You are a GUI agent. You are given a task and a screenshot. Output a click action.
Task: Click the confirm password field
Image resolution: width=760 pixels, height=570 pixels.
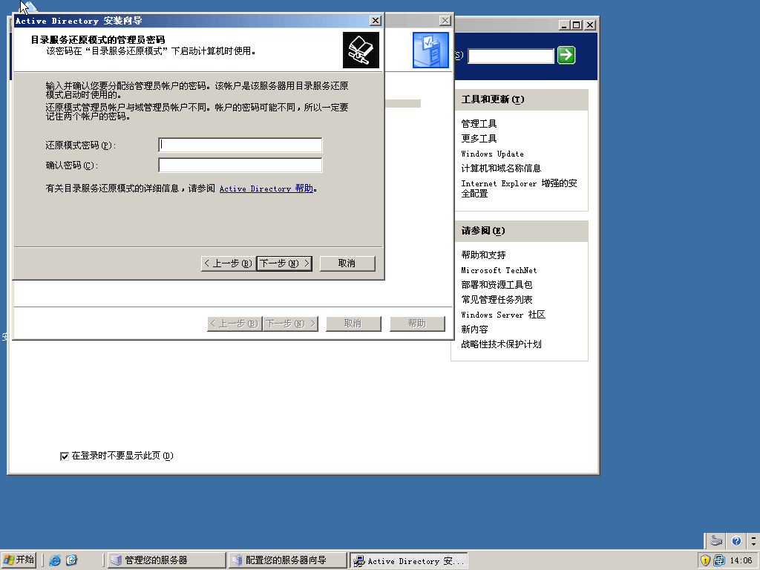pos(240,165)
